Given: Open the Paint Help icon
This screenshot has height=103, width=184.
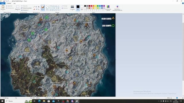Looking at the screenshot, I should point(183,3).
